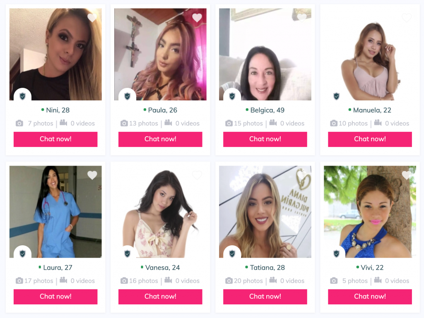Screen dimensions: 424x318
Task: Open Manuela, 22 profile name link
Action: [372, 110]
